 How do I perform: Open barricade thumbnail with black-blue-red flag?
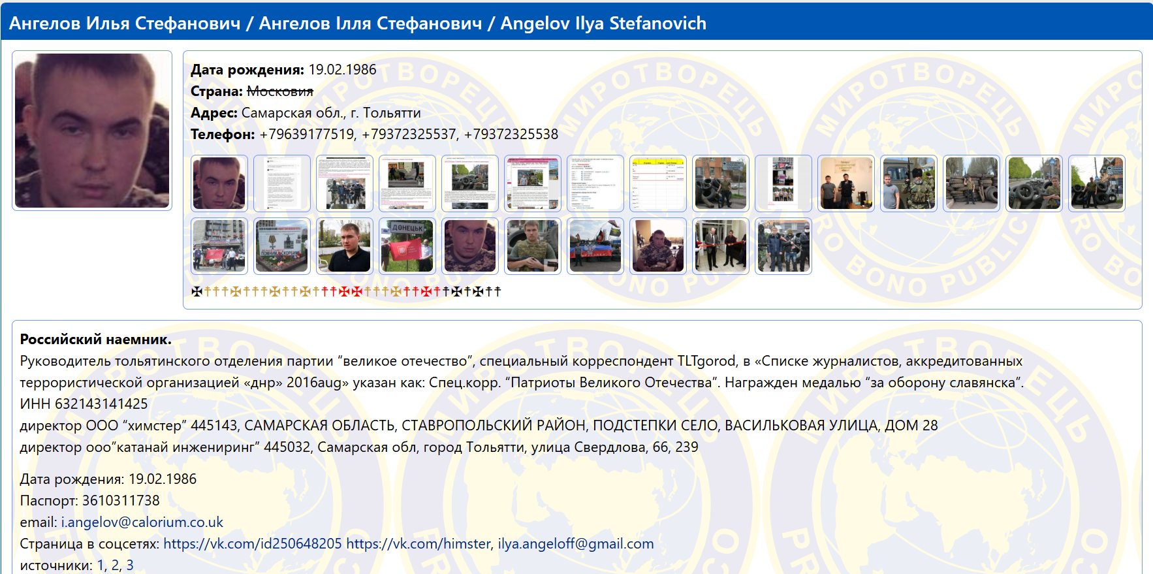(x=595, y=246)
